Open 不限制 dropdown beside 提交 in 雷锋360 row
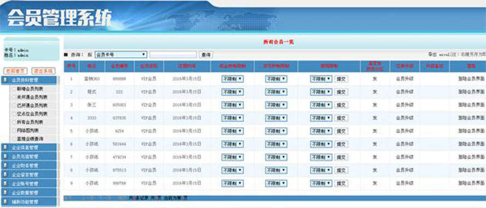This screenshot has width=486, height=208. coord(321,79)
